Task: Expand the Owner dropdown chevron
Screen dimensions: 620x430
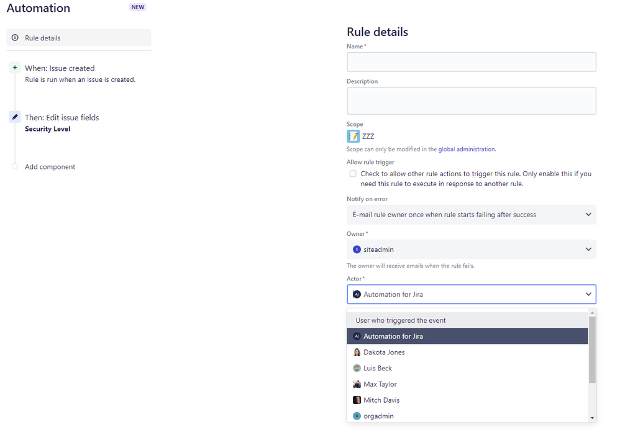Action: point(588,249)
